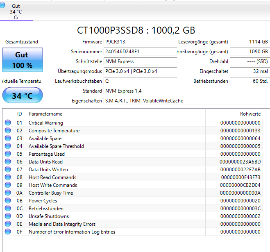The image size is (270, 252).
Task: Click the status orb of Host Read Commands row
Action: click(8, 177)
